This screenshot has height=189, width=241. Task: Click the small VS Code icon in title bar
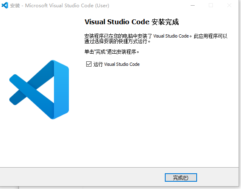(x=5, y=5)
